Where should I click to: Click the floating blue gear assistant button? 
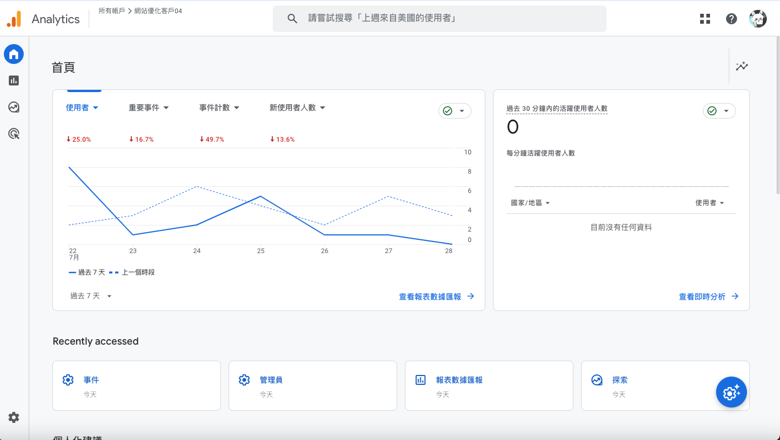pos(732,393)
